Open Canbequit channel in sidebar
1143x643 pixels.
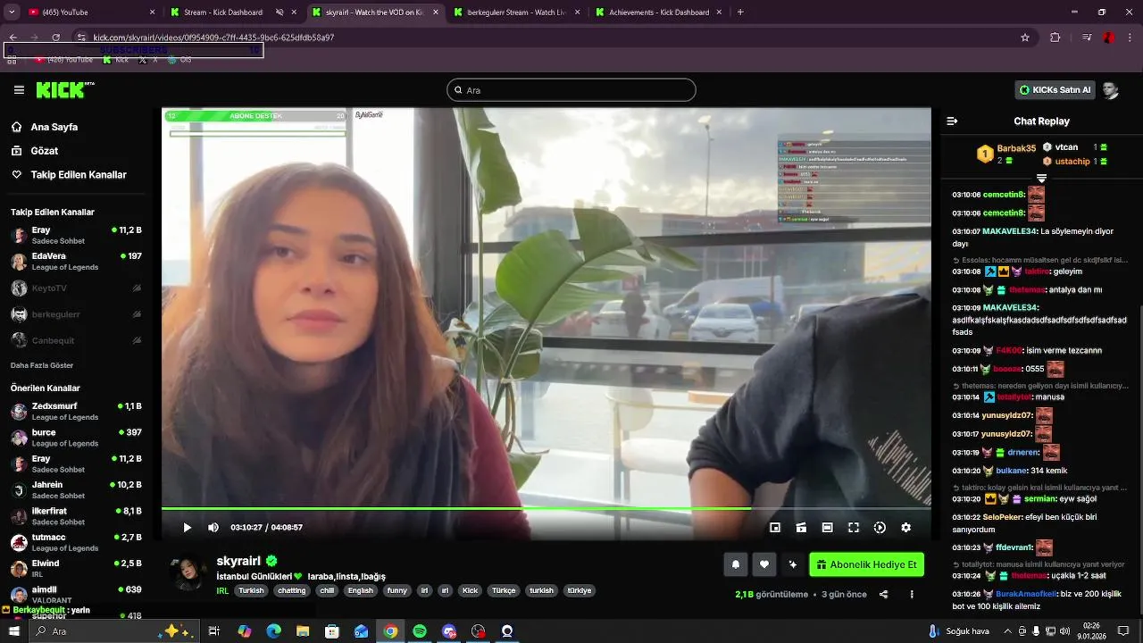point(76,340)
